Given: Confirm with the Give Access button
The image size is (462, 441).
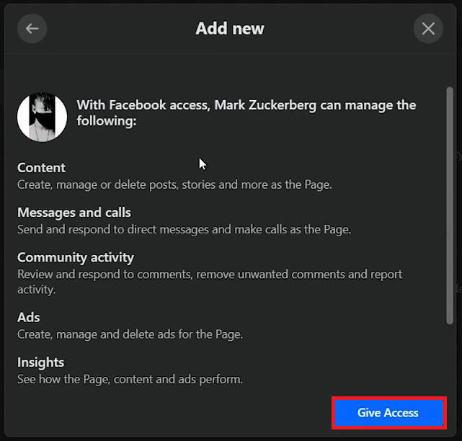Looking at the screenshot, I should coord(388,413).
